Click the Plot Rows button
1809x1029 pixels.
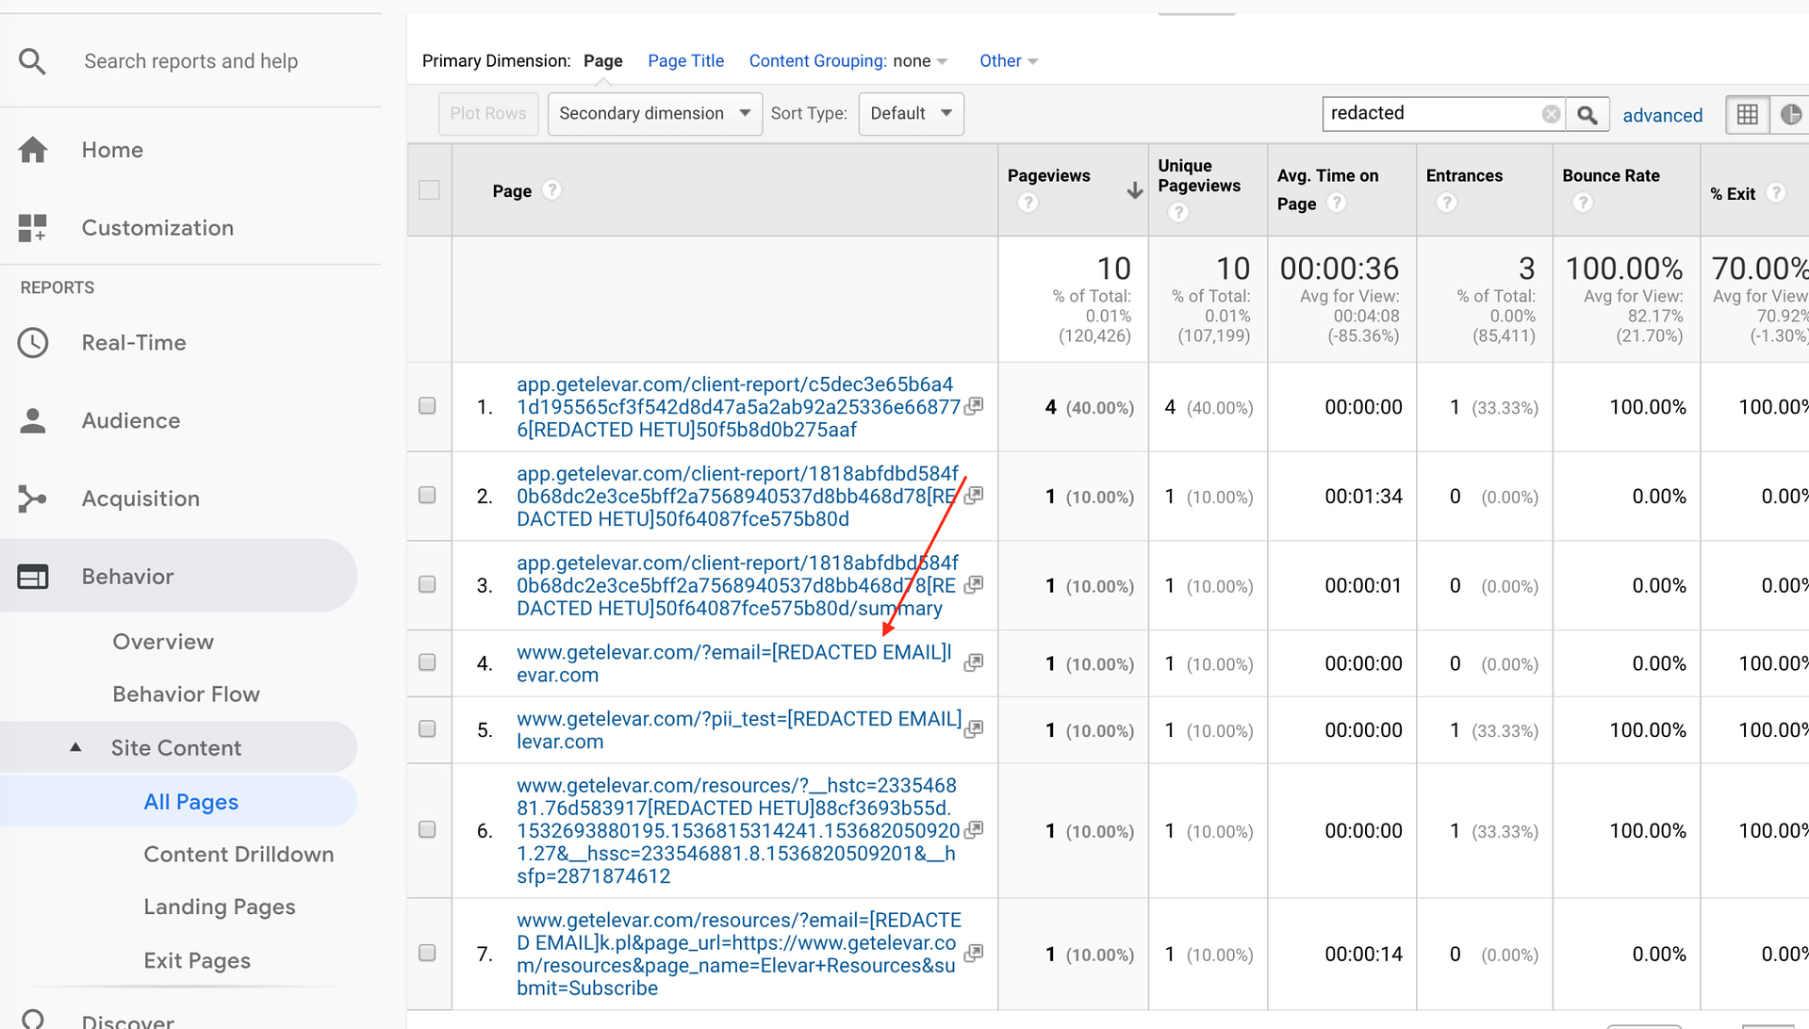(488, 114)
